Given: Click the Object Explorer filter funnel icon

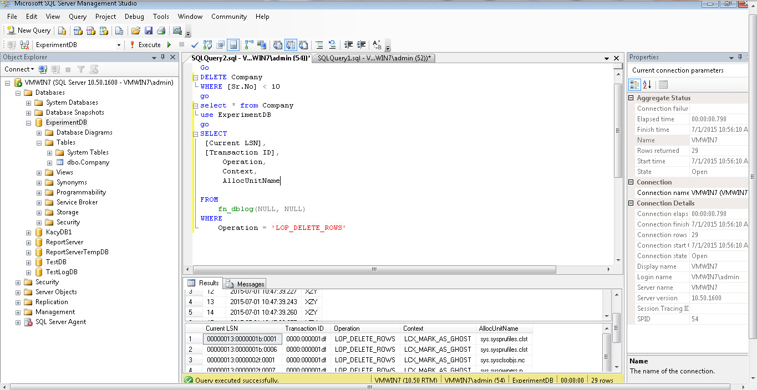Looking at the screenshot, I should tap(81, 69).
